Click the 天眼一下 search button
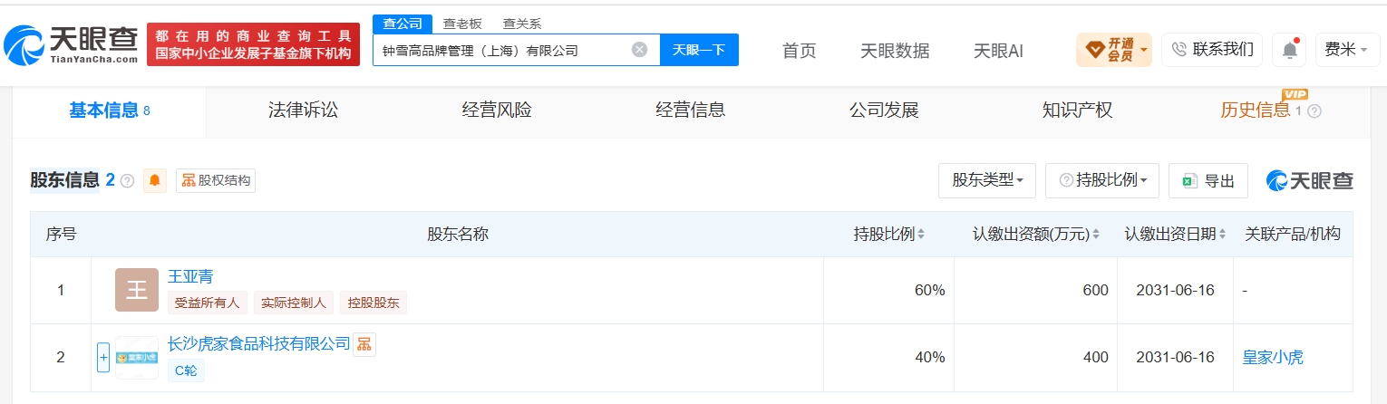The height and width of the screenshot is (404, 1387). 699,50
